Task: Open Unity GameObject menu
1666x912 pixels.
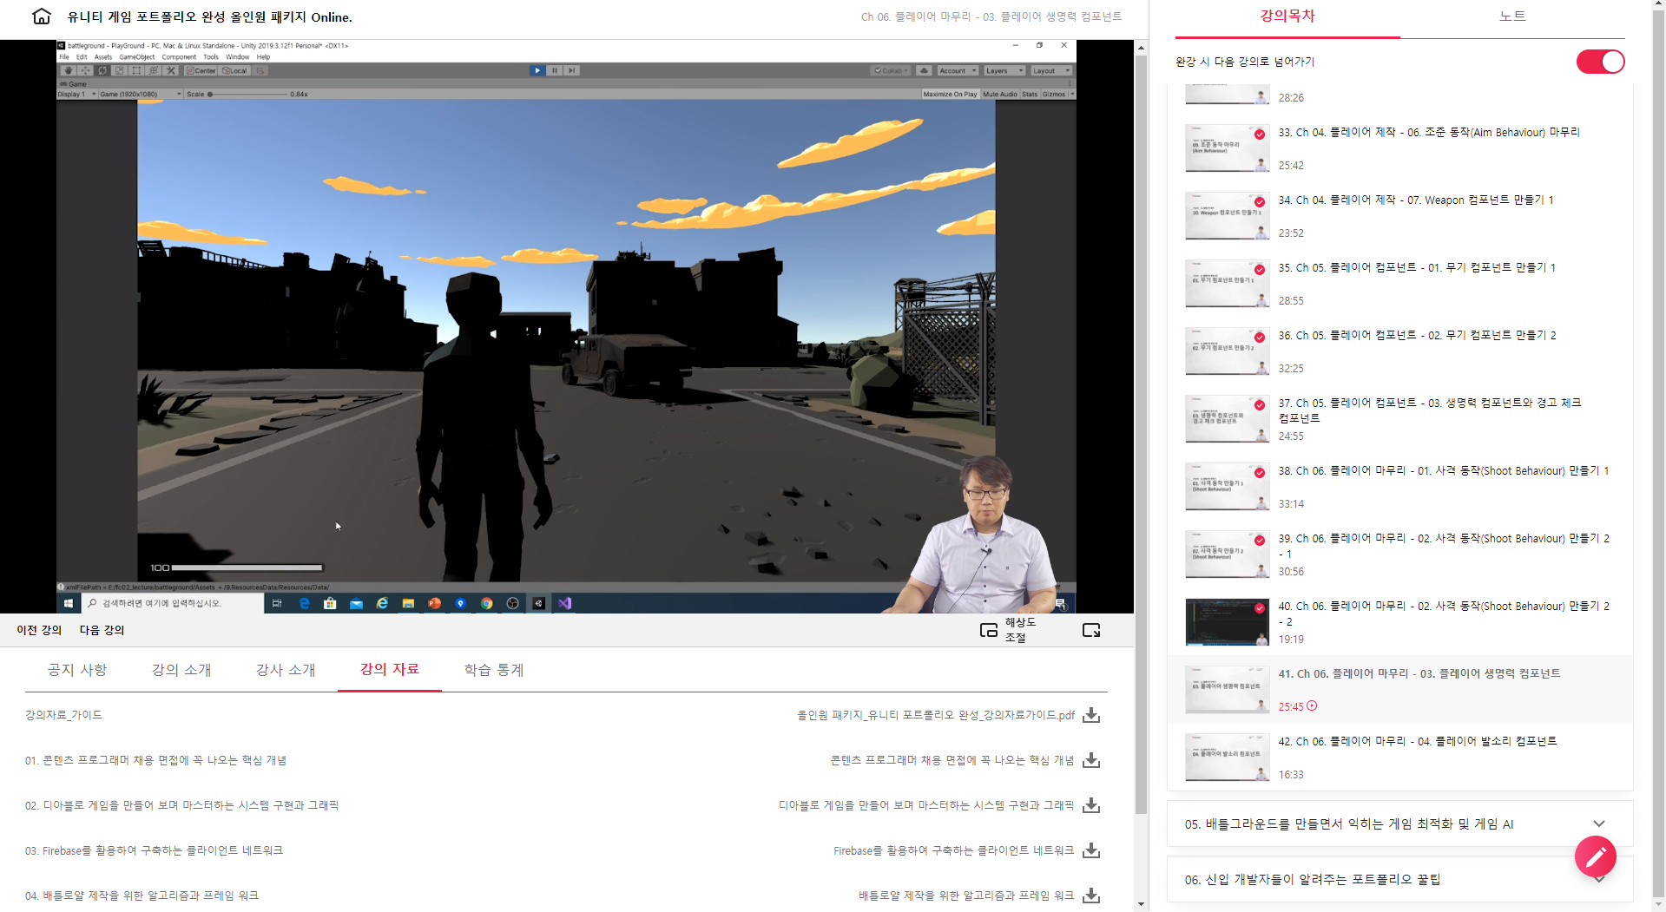Action: (x=137, y=57)
